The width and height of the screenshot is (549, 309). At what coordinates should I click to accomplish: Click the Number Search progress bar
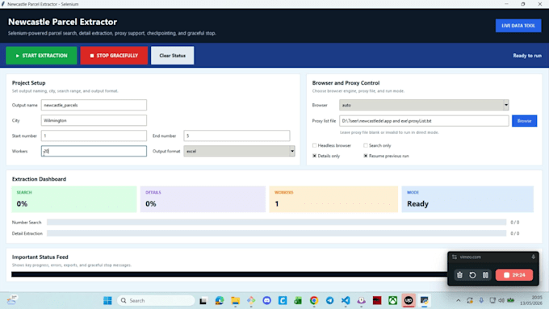tap(277, 222)
